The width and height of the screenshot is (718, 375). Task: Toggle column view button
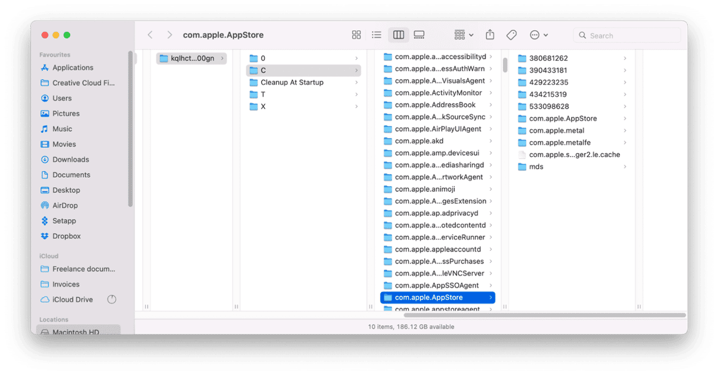(399, 35)
